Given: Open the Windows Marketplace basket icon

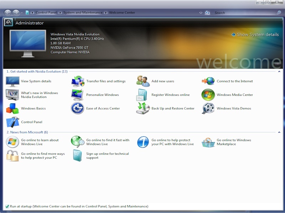Looking at the screenshot, I should tap(208, 143).
